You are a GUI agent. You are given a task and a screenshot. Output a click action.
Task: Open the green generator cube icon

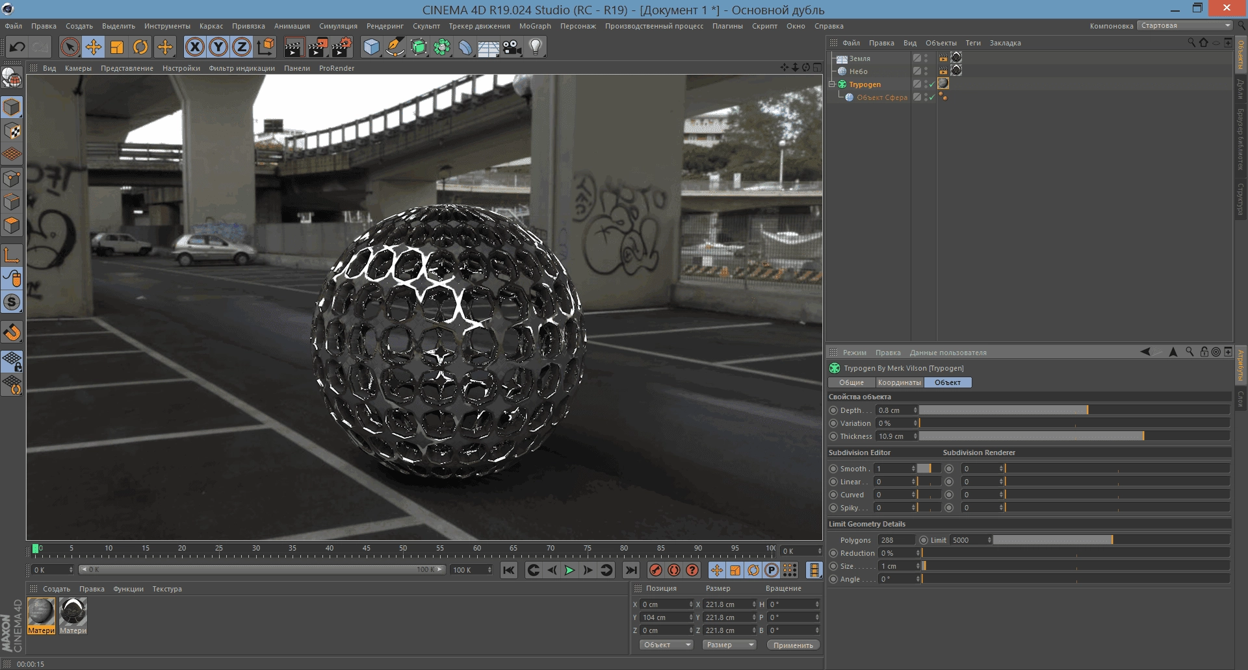point(419,47)
